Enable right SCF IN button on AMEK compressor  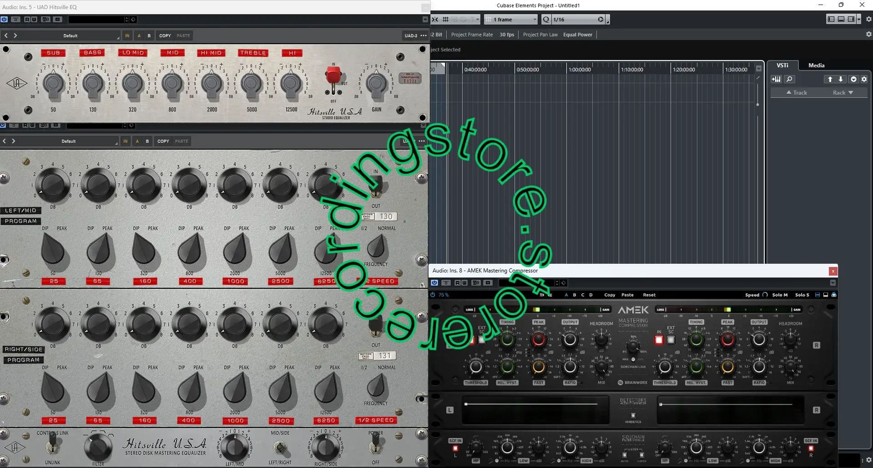pos(811,448)
